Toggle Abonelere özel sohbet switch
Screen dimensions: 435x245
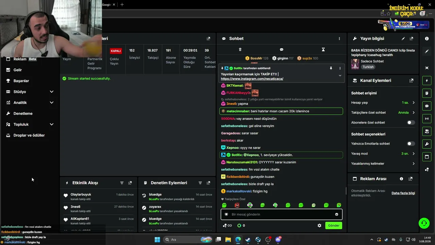point(411,122)
